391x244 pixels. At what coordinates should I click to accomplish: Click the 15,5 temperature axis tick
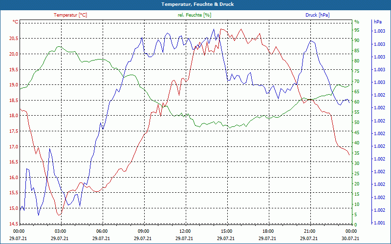point(14,193)
